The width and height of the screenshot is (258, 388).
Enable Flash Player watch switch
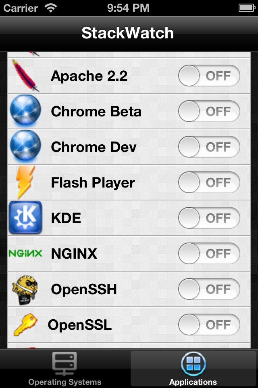[x=209, y=182]
